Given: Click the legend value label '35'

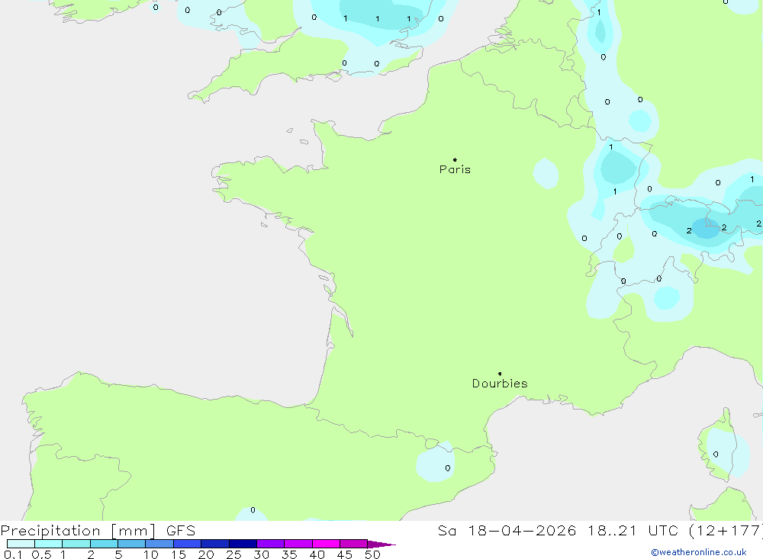Looking at the screenshot, I should click(289, 554).
